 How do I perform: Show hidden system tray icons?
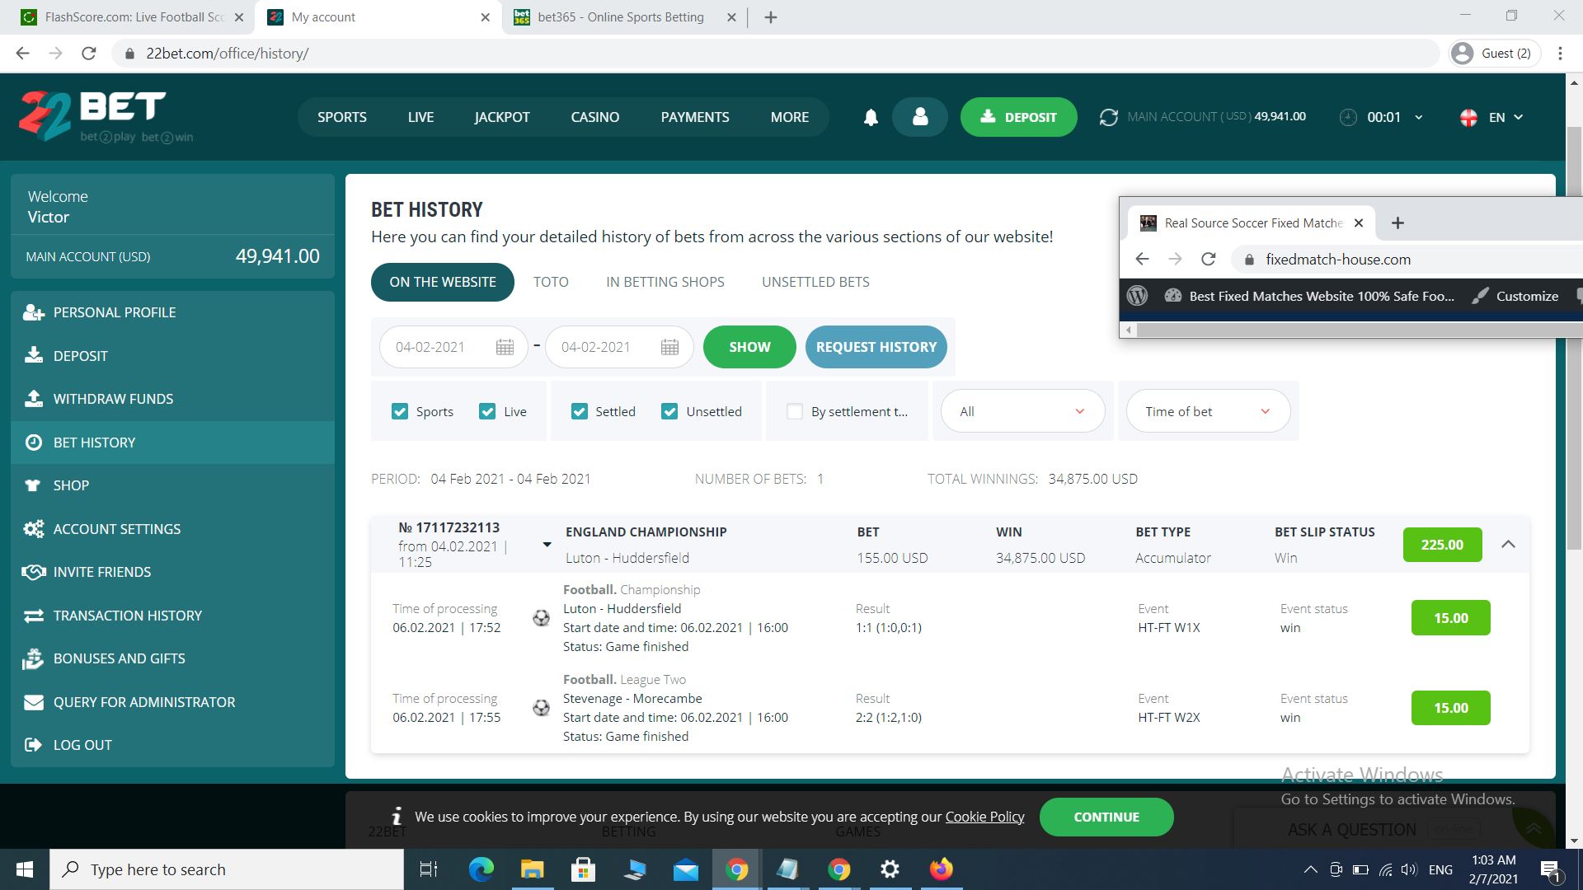pos(1309,869)
